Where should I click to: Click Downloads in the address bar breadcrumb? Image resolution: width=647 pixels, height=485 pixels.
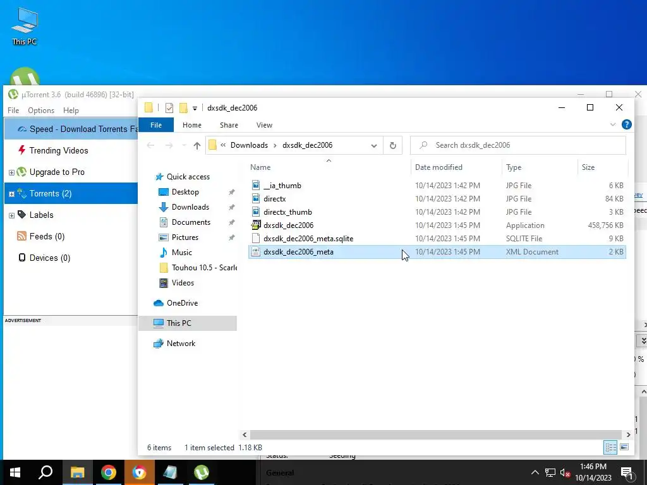pos(249,145)
